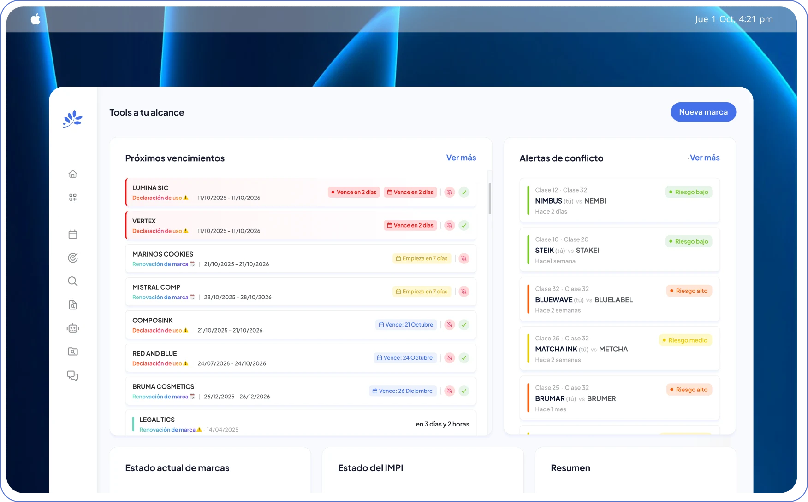
Task: Mute notifications for BRUMA COSMETICS
Action: (x=449, y=391)
